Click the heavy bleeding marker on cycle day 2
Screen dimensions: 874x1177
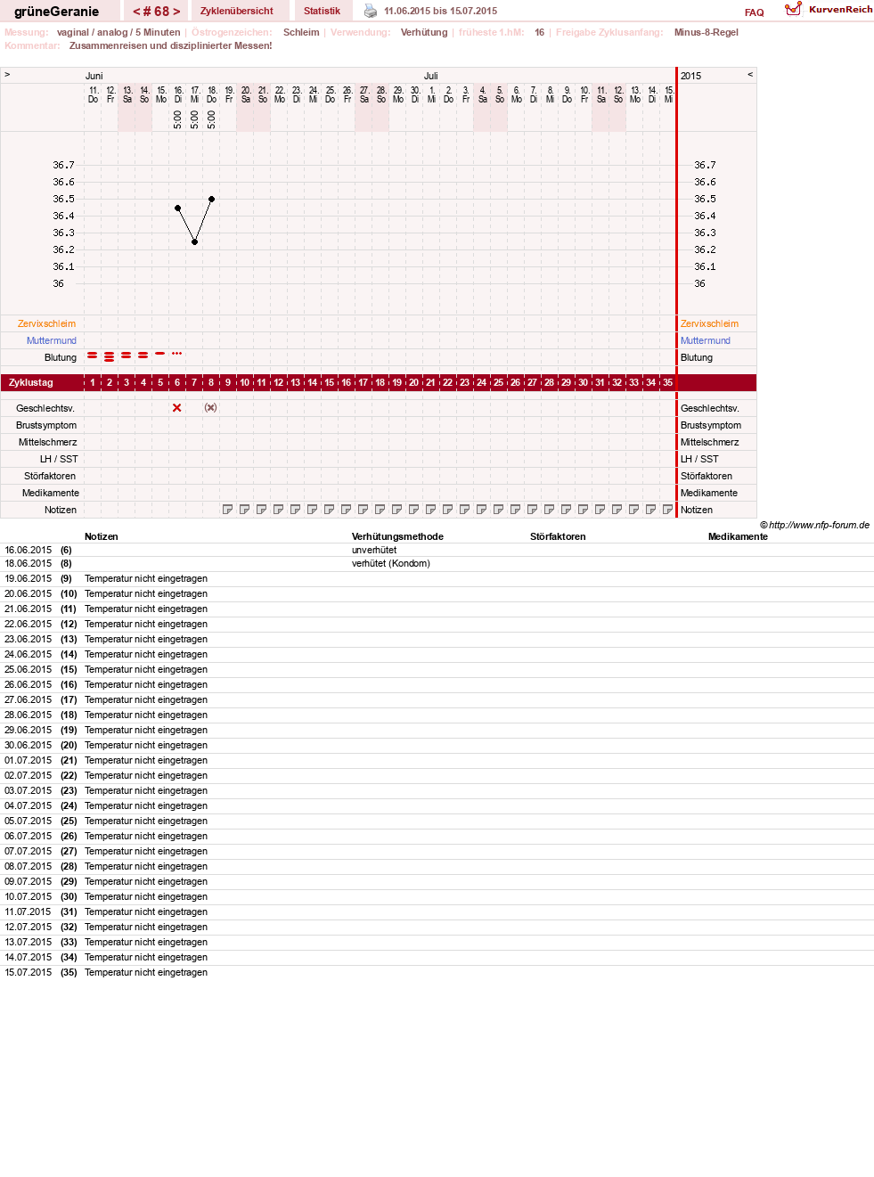(x=110, y=356)
